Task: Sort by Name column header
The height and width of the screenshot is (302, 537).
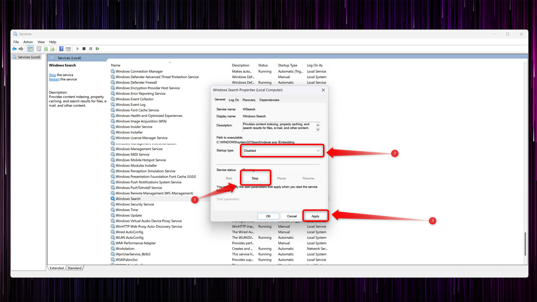Action: pyautogui.click(x=170, y=65)
